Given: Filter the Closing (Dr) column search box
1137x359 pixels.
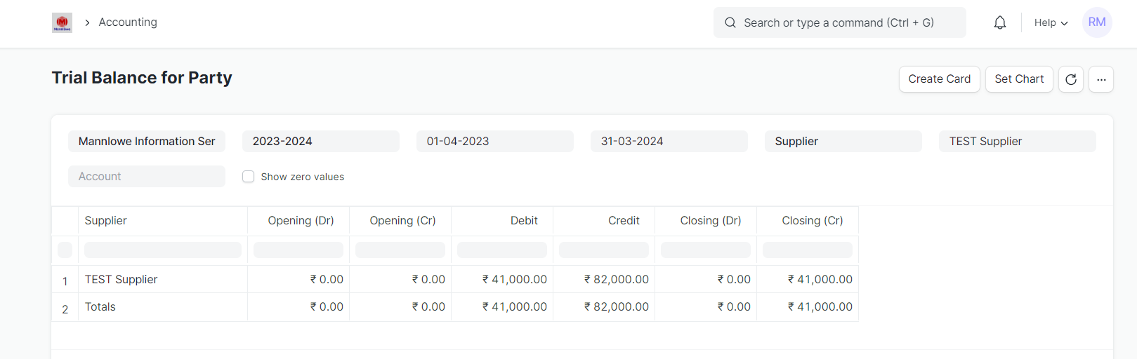Looking at the screenshot, I should [706, 250].
